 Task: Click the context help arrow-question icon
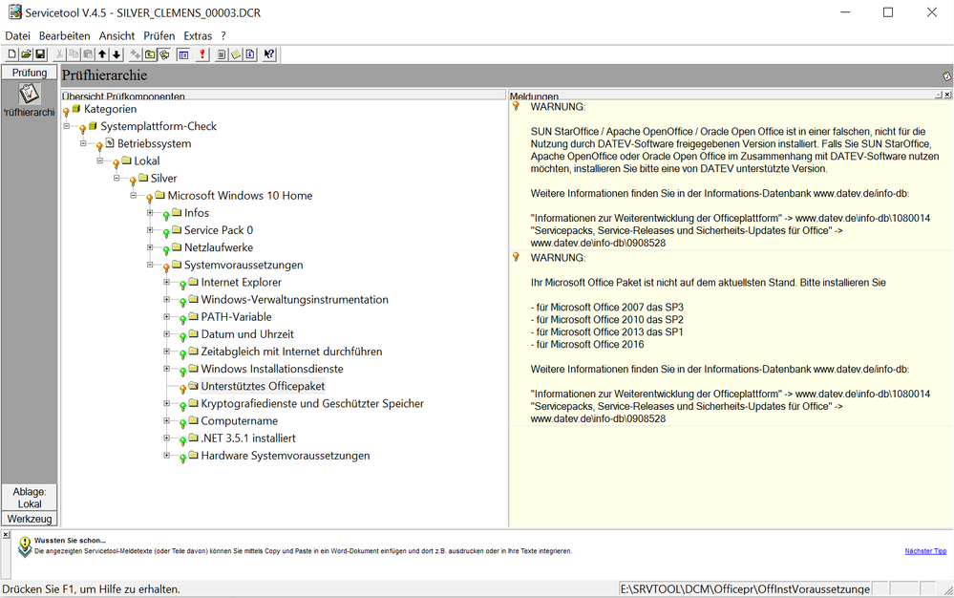(269, 54)
